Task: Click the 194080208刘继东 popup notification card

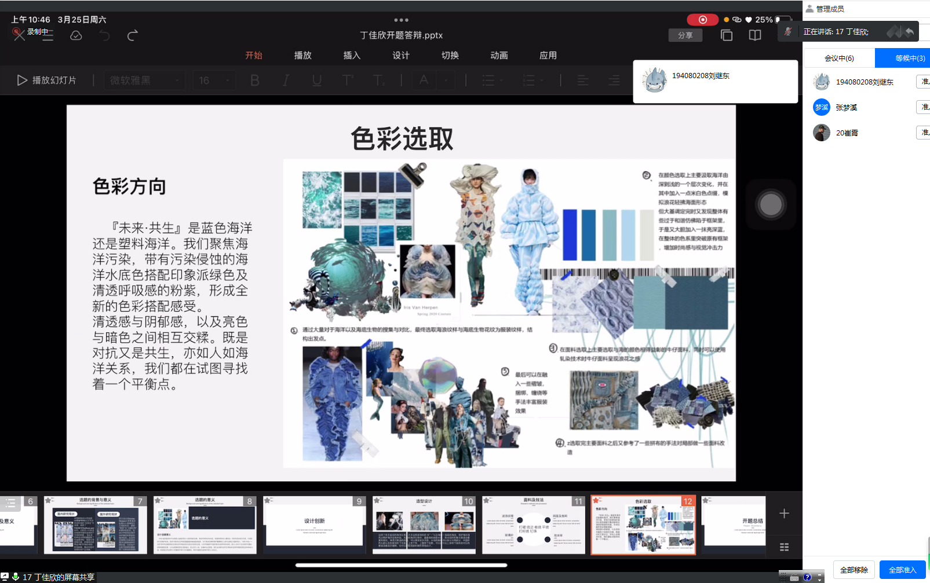Action: [x=716, y=82]
